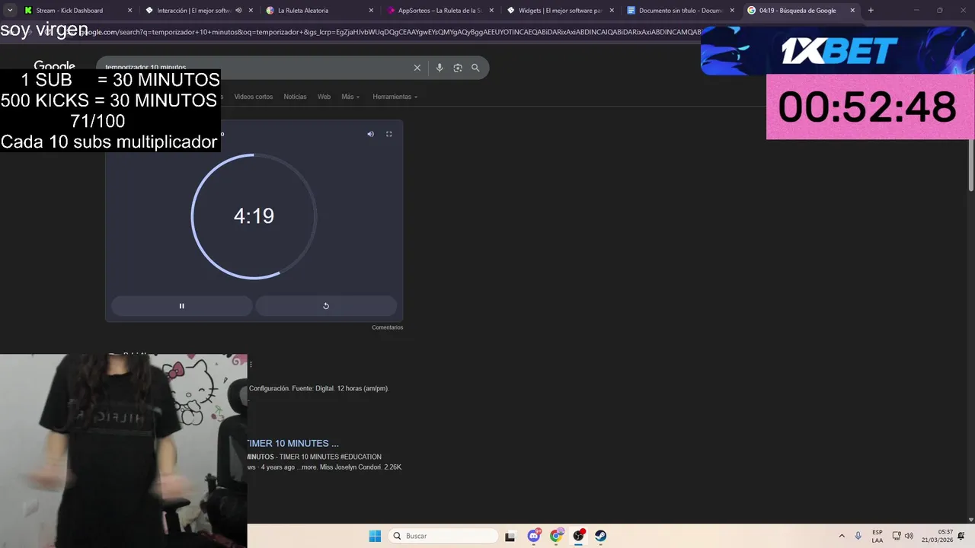Image resolution: width=975 pixels, height=548 pixels.
Task: Open Steam from the taskbar
Action: coord(601,536)
